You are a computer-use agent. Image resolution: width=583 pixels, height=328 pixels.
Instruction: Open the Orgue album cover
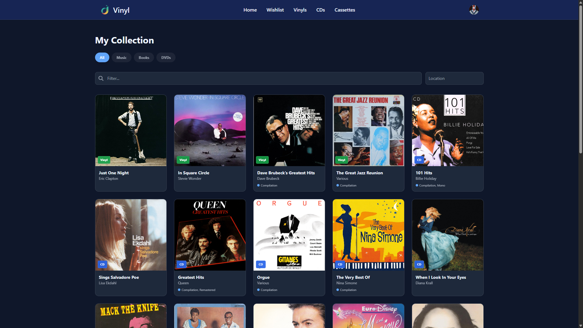click(x=289, y=235)
